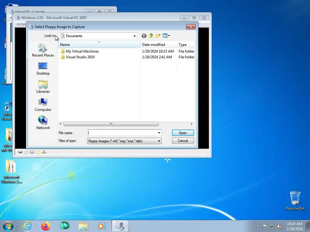Open Windows Media Player from taskbar
Viewport: 310px width, 232px height.
point(102,226)
